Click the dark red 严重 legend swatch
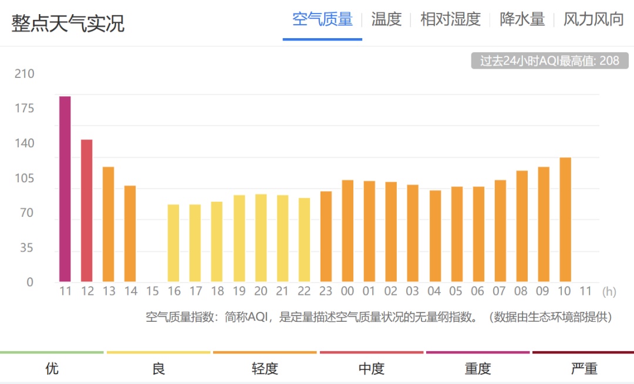This screenshot has width=634, height=384. click(x=584, y=352)
